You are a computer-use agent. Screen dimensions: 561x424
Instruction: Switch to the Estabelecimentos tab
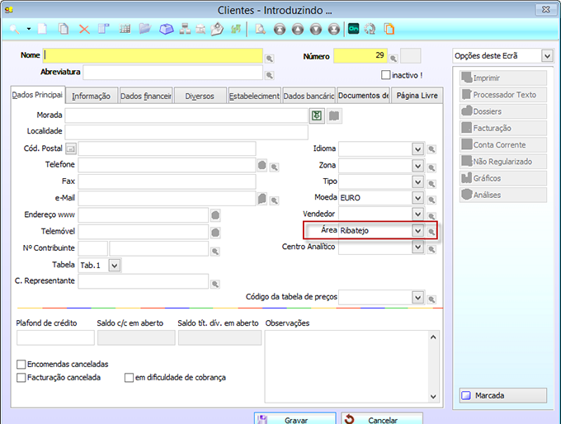(x=254, y=96)
